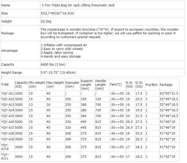This screenshot has width=187, height=163.
Task: Click the Diamater (mm) column header
Action: [x=72, y=85]
